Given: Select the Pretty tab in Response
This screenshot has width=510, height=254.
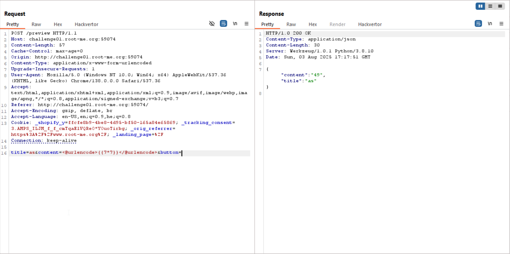Looking at the screenshot, I should [267, 24].
